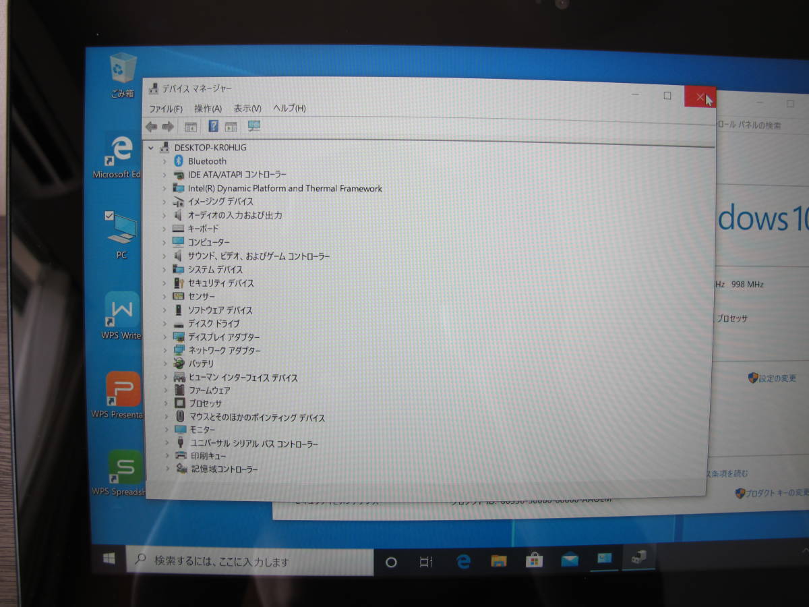809x607 pixels.
Task: Click the Properties toolbar icon
Action: coord(191,126)
